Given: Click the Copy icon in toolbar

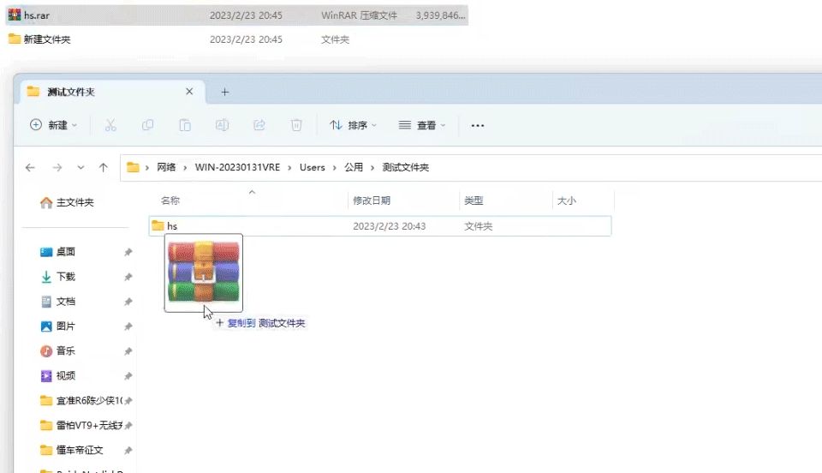Looking at the screenshot, I should 147,125.
